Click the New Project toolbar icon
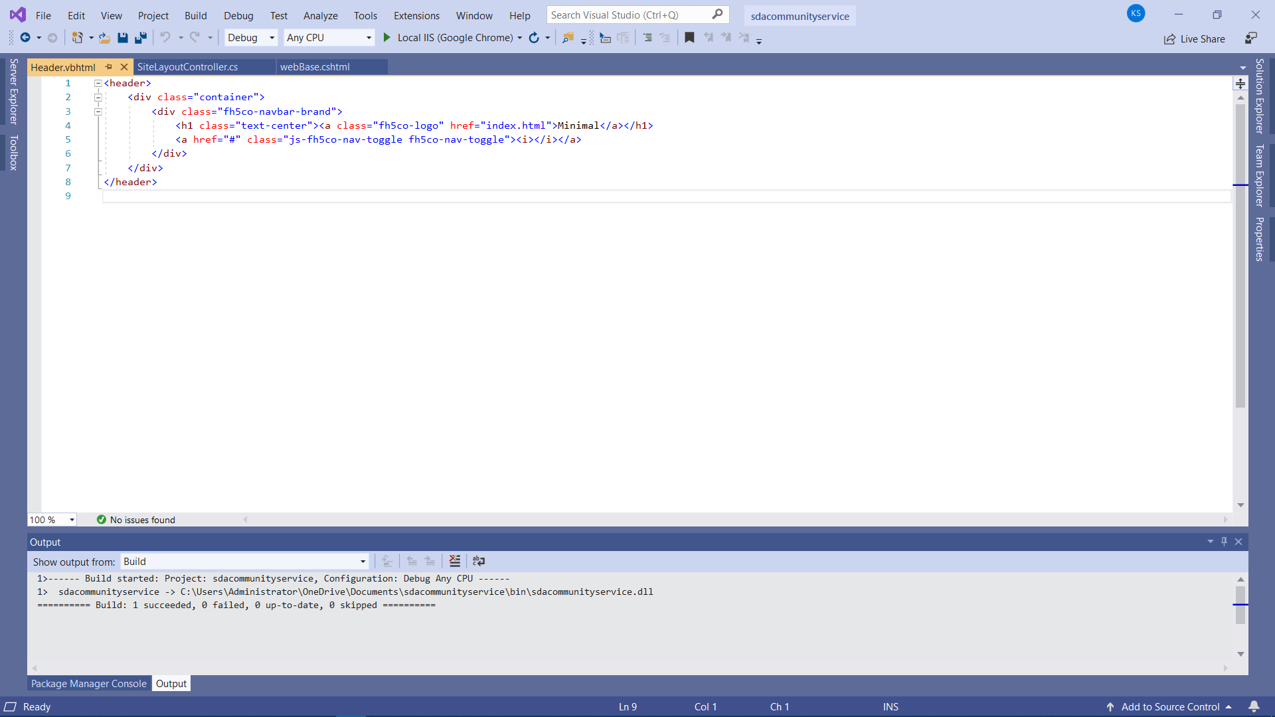Image resolution: width=1275 pixels, height=717 pixels. (77, 38)
